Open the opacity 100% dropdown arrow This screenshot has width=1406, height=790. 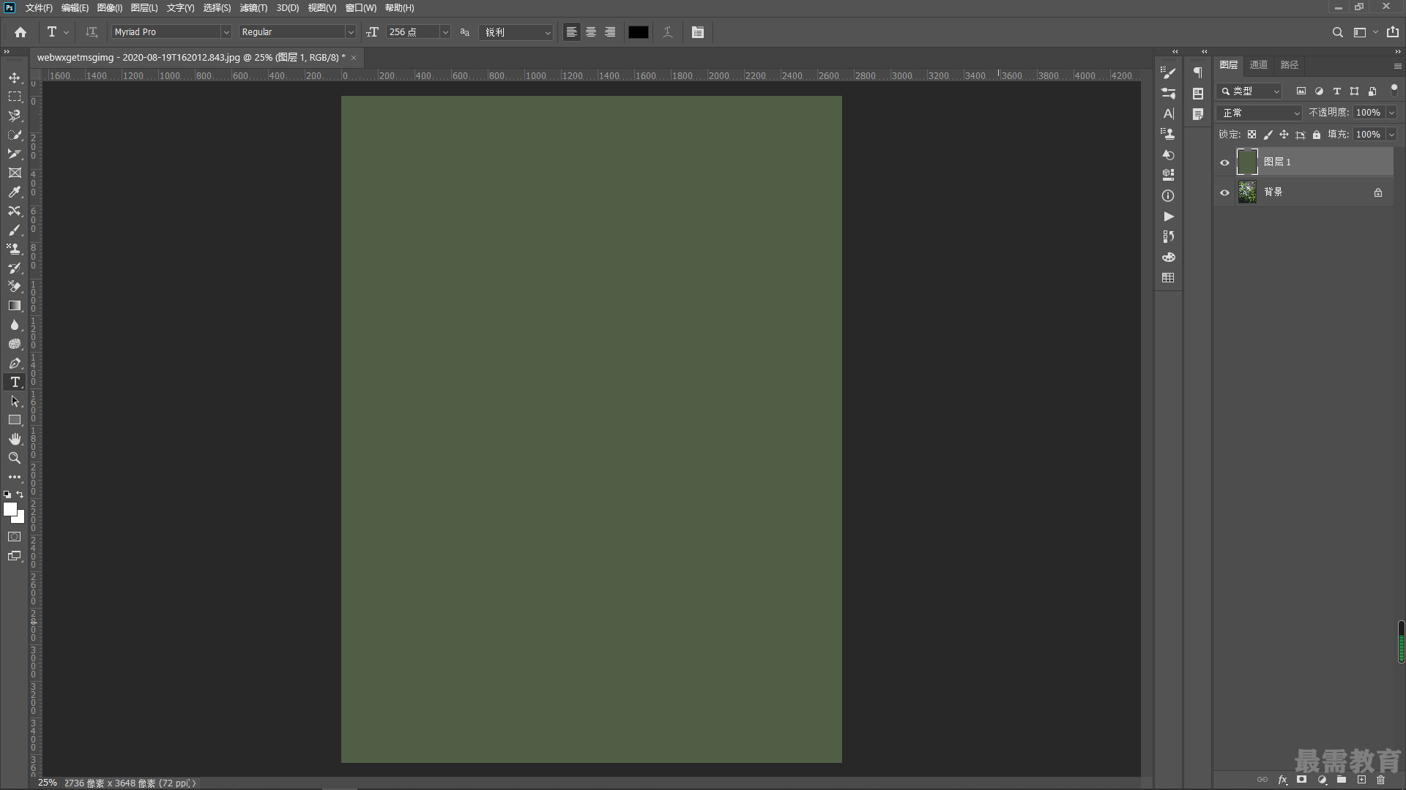pos(1391,113)
